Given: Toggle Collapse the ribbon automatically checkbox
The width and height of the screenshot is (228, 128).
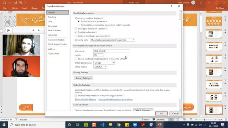Looking at the screenshot, I should [x=76, y=36].
